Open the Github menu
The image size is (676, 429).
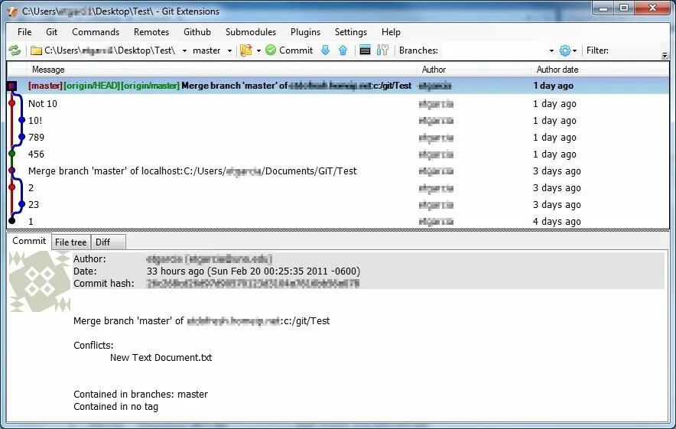tap(197, 32)
